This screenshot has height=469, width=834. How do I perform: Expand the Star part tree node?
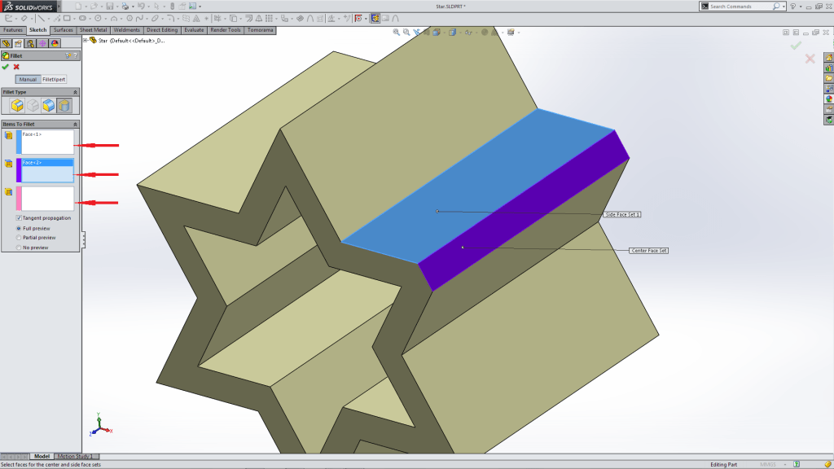click(x=86, y=40)
